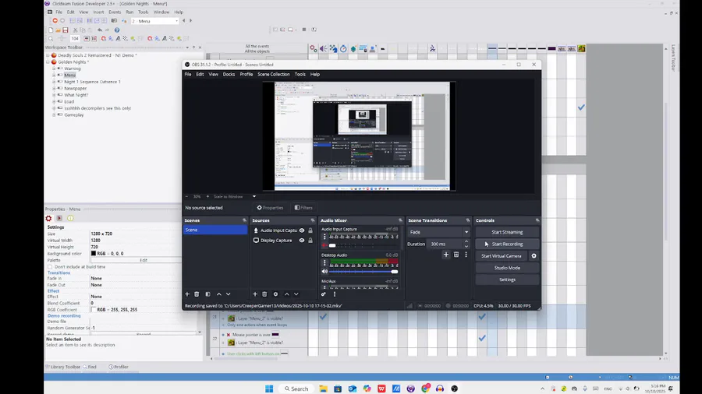Expand Gameplay frame in workspace tree
Screen dimensions: 702x394
point(54,114)
